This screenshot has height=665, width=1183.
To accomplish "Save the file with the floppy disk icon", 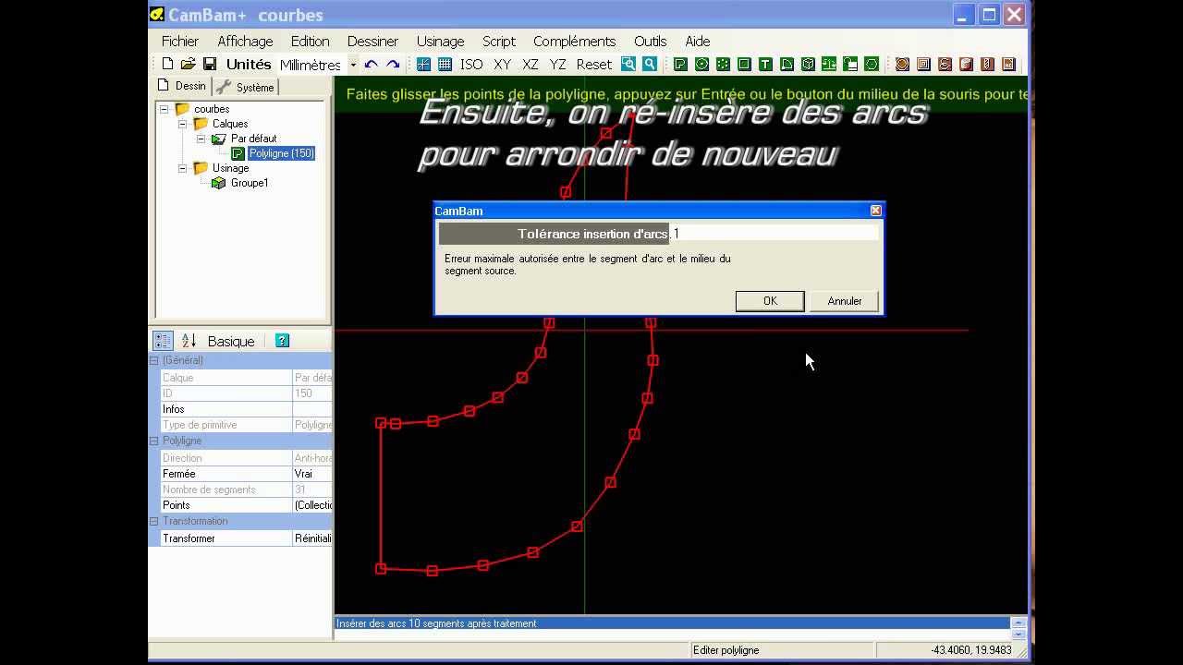I will pyautogui.click(x=210, y=64).
